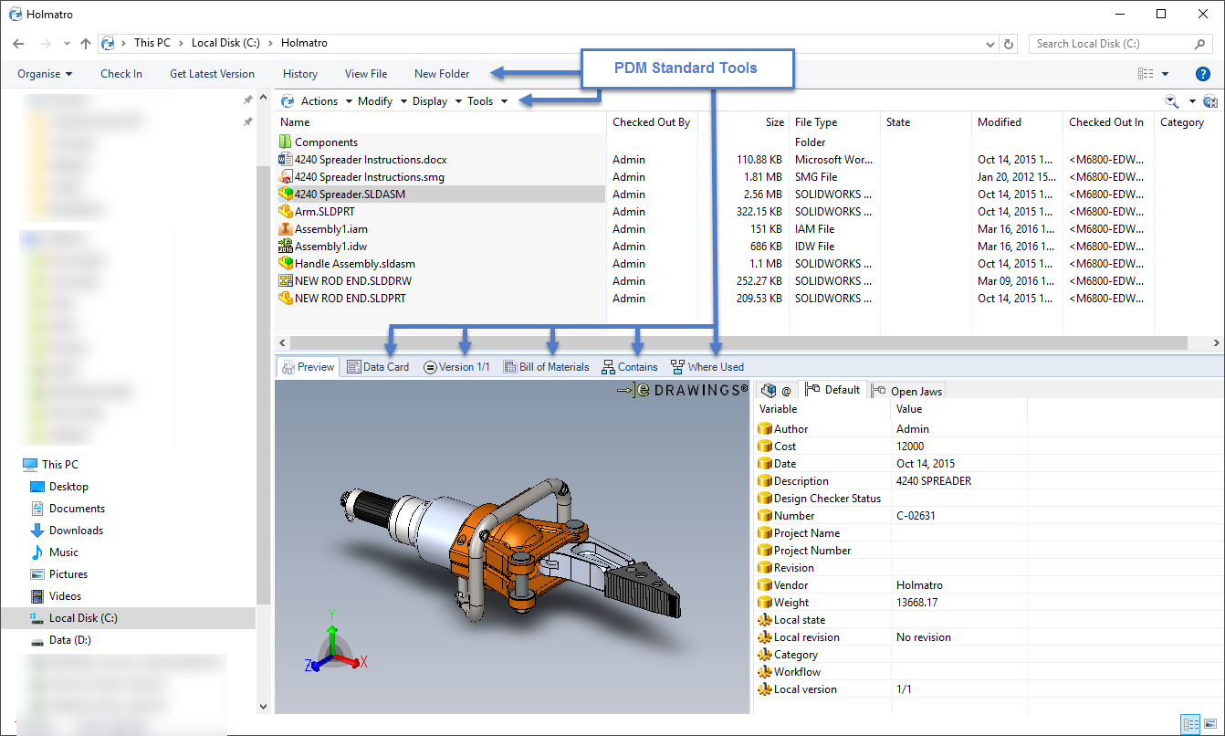The width and height of the screenshot is (1225, 736).
Task: Click the Author variable icon
Action: 765,428
